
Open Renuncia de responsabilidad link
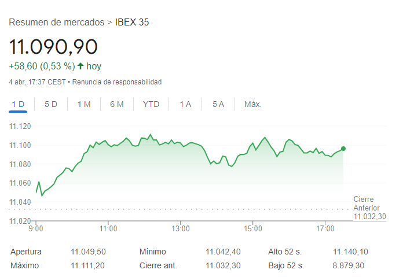click(117, 82)
